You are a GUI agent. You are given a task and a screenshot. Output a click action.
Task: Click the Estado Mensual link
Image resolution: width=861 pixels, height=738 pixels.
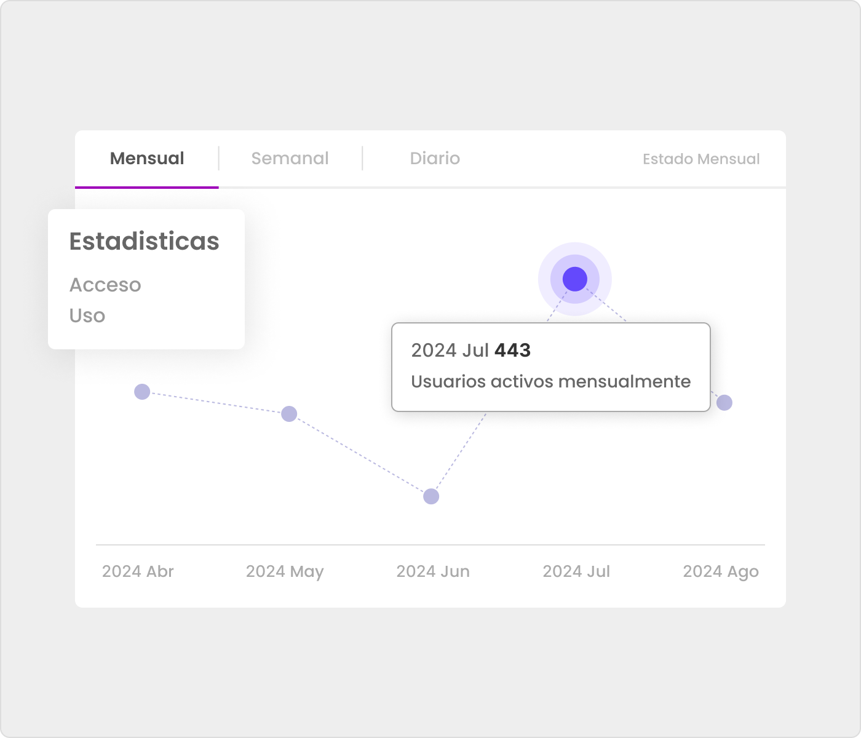point(700,159)
